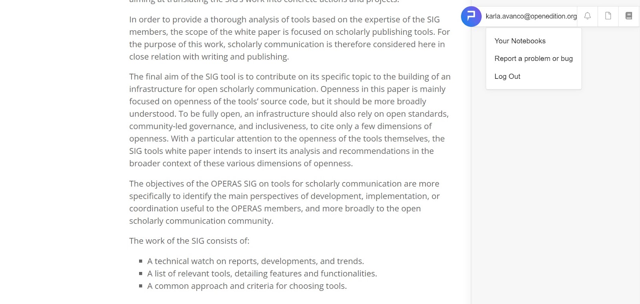Choose Log Out in the dropdown
This screenshot has width=640, height=304.
pyautogui.click(x=507, y=76)
